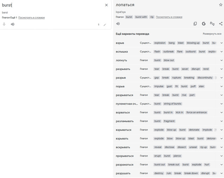
Task: Expand the разрываться row chevron
Action: (222, 95)
